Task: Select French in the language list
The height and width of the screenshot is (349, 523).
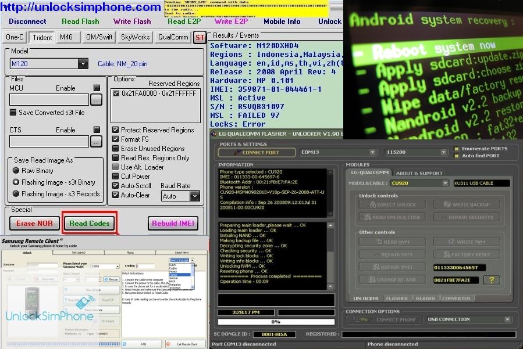Action: pos(180,275)
